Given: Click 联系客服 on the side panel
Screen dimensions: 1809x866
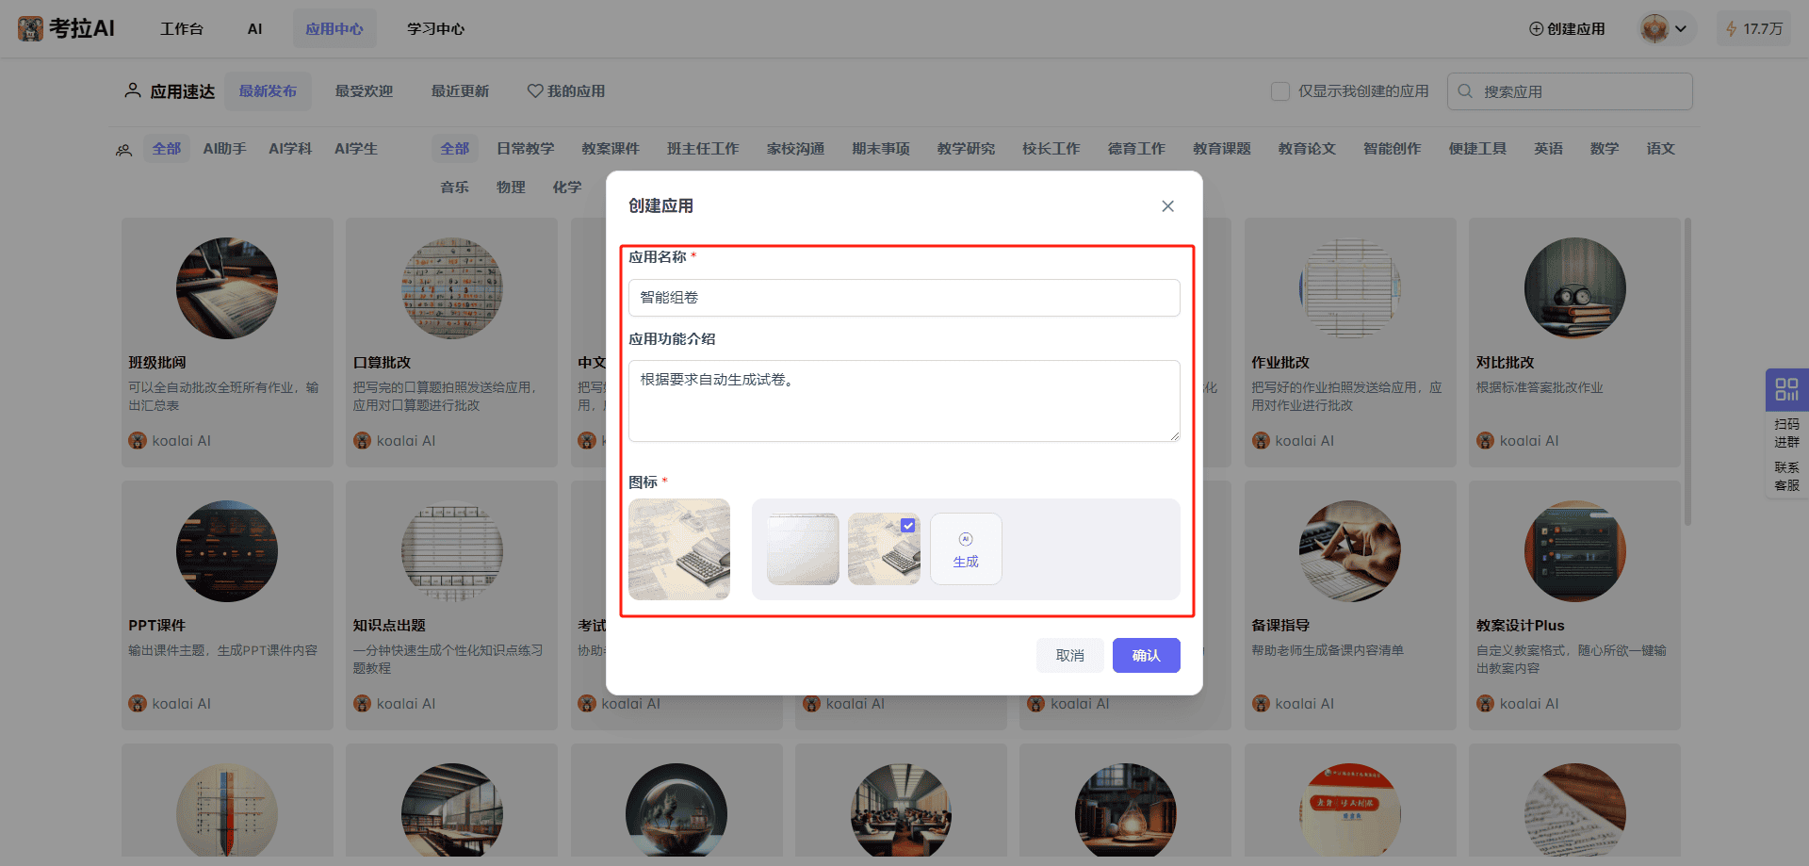Looking at the screenshot, I should tap(1787, 477).
